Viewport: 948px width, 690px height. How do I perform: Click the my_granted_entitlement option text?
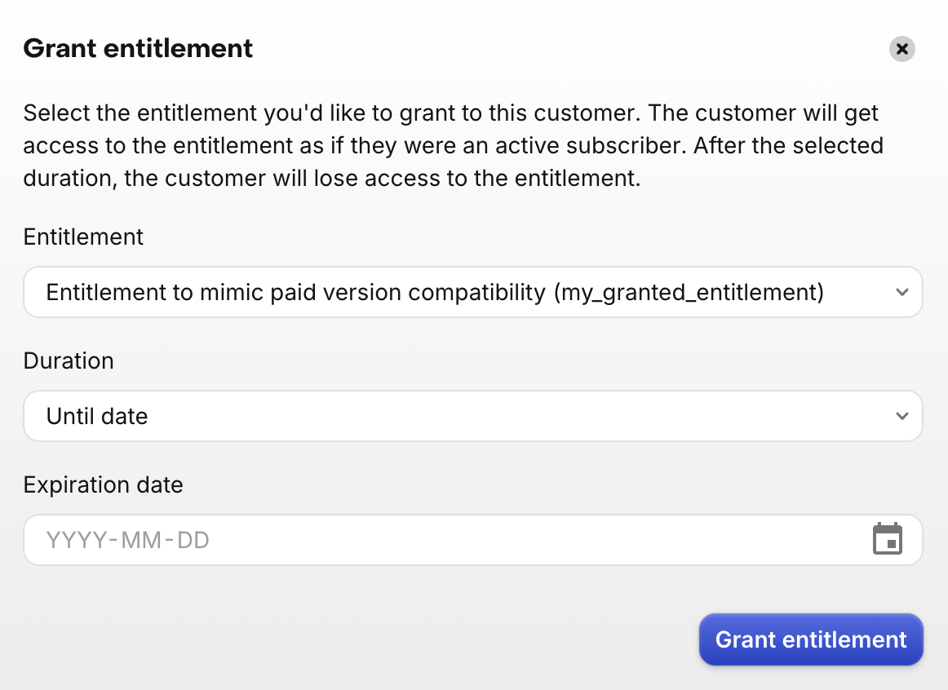click(x=689, y=292)
